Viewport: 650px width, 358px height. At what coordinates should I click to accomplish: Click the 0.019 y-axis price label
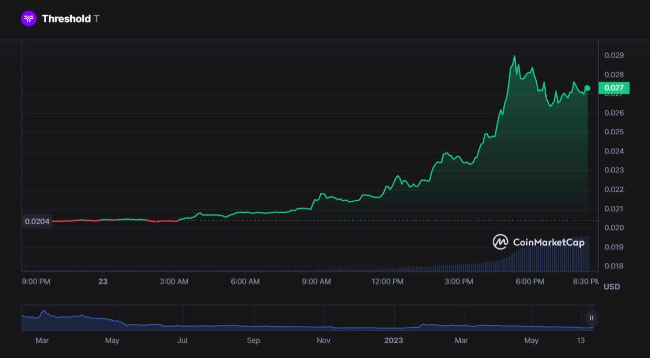tap(614, 247)
